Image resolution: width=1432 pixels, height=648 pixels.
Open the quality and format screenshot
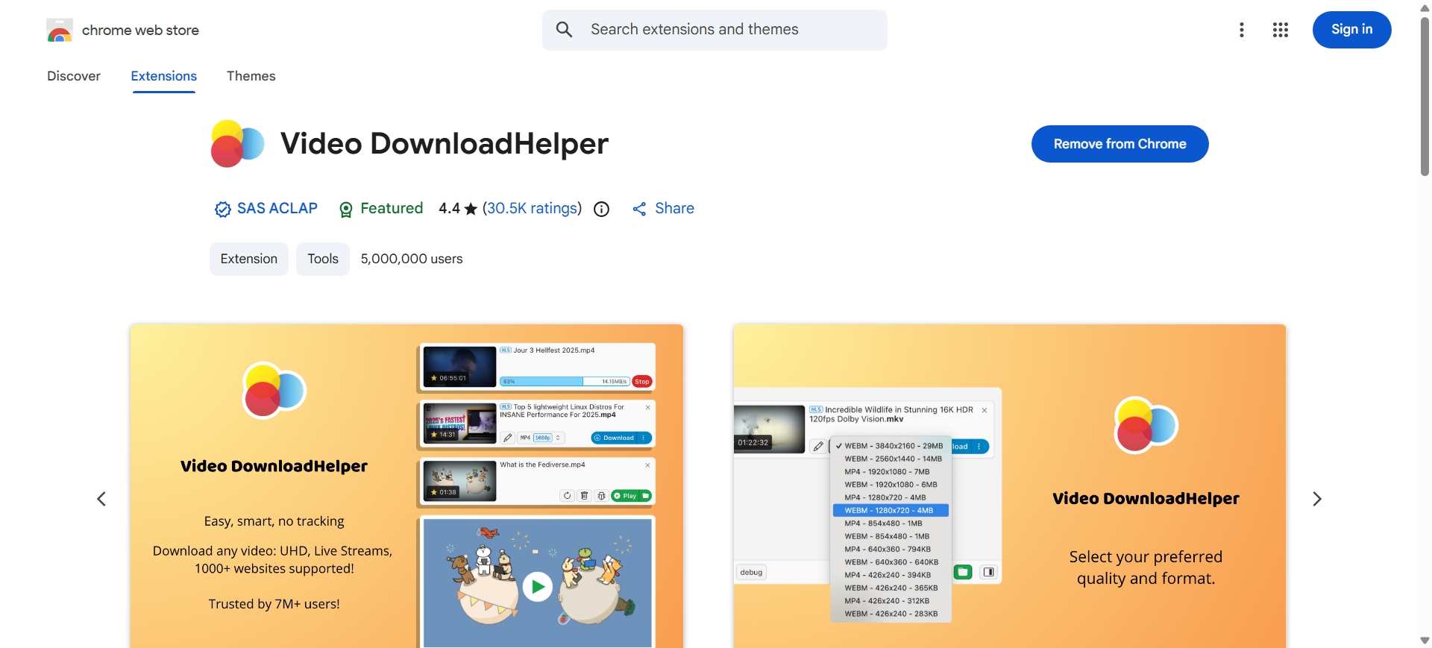click(1010, 486)
